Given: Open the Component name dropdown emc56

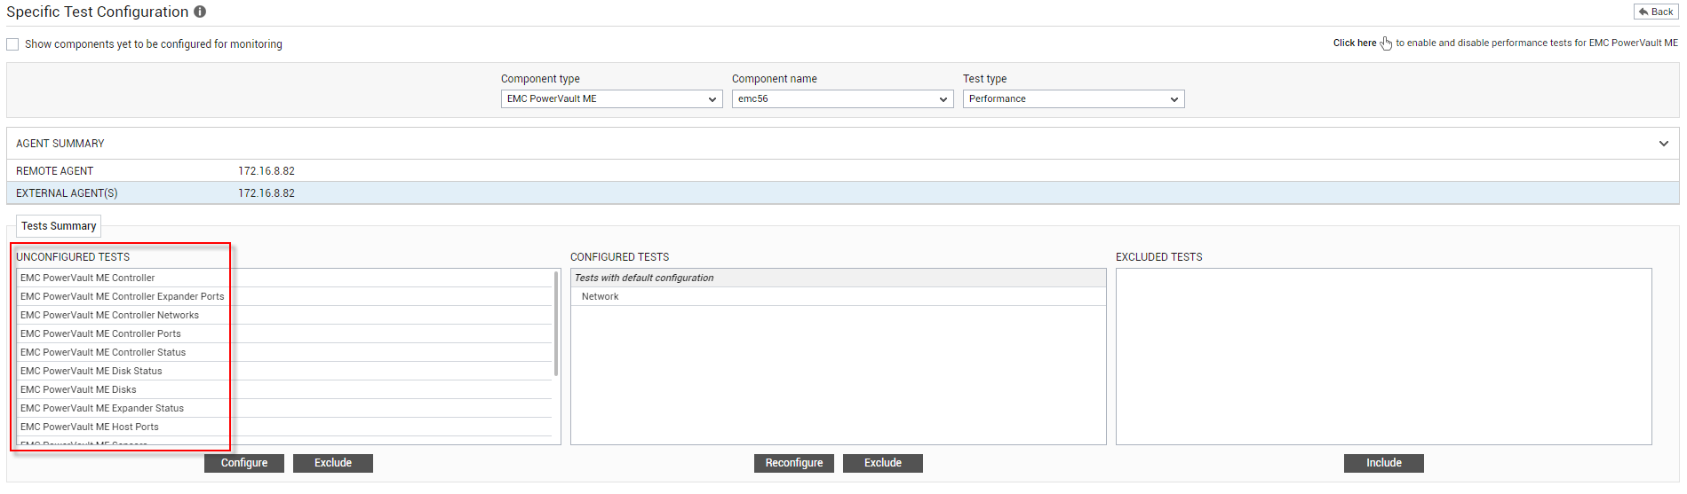Looking at the screenshot, I should (842, 99).
